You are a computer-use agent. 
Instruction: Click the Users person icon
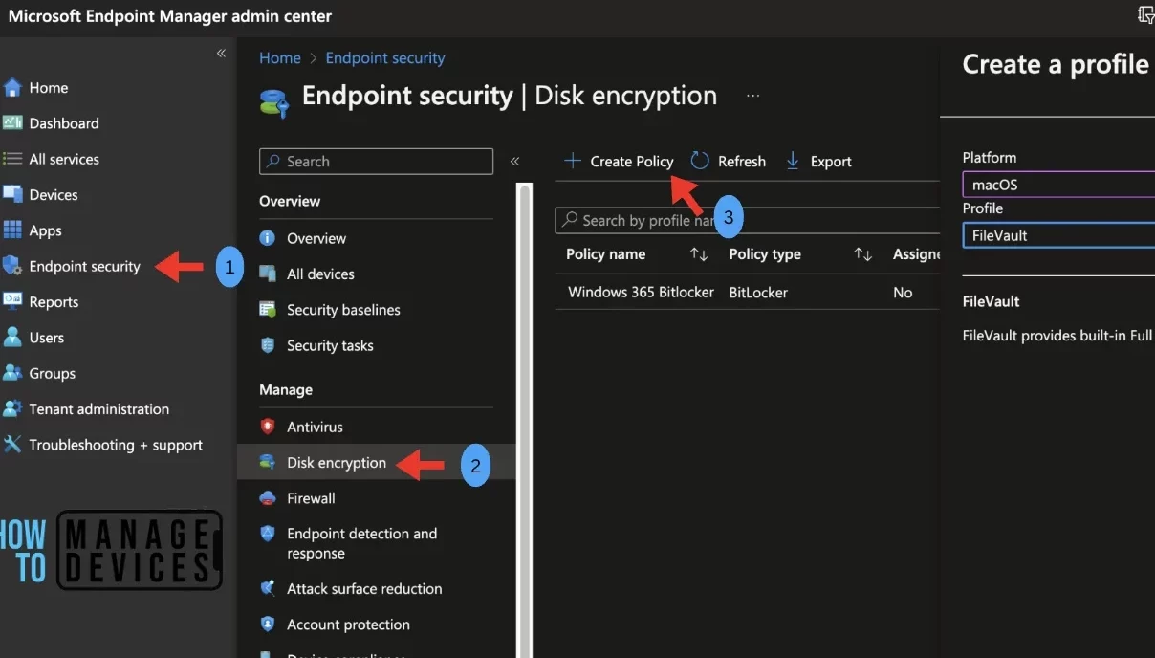click(x=12, y=338)
